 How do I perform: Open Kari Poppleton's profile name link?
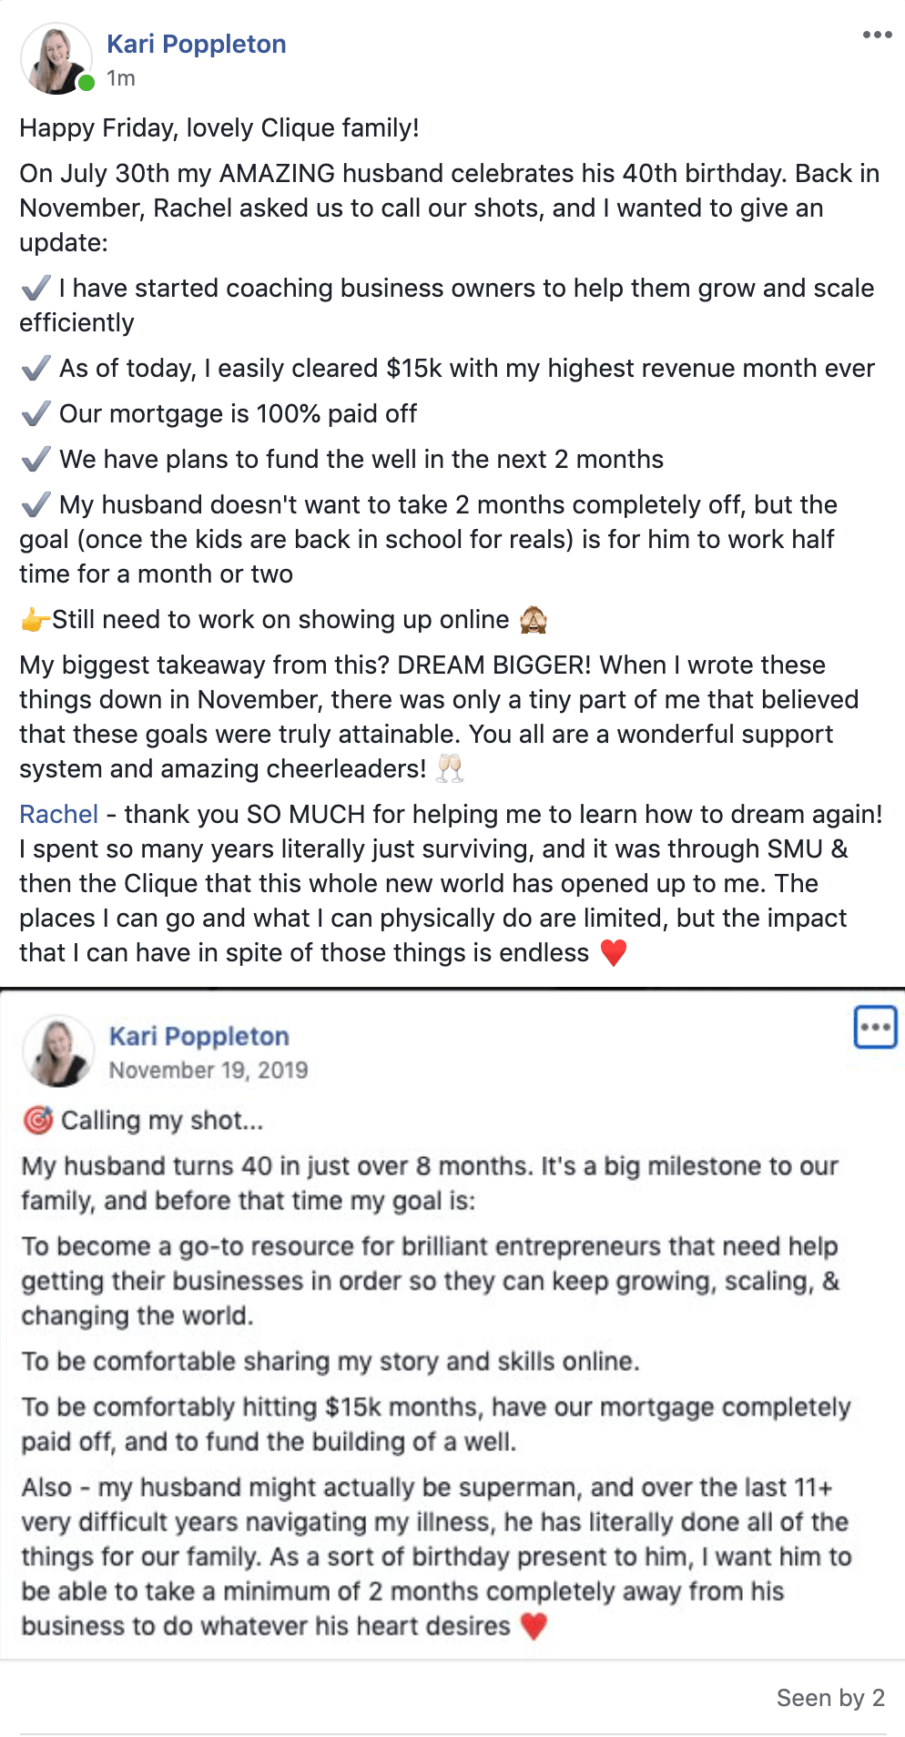tap(196, 44)
